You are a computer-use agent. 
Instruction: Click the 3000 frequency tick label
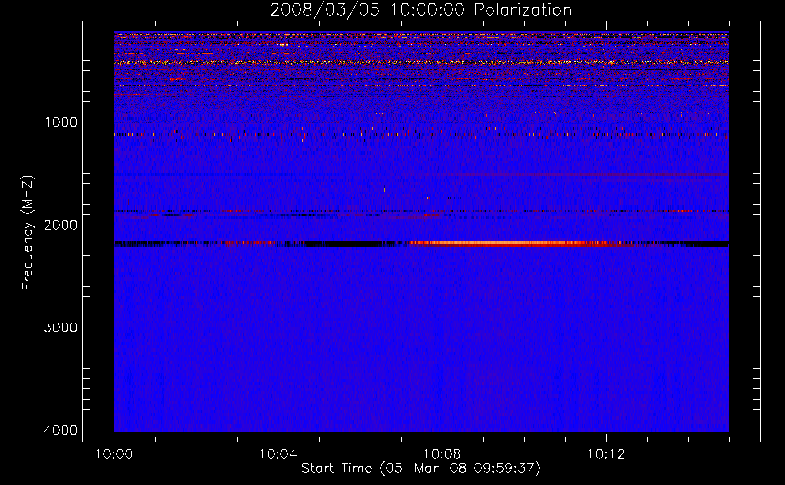[61, 327]
